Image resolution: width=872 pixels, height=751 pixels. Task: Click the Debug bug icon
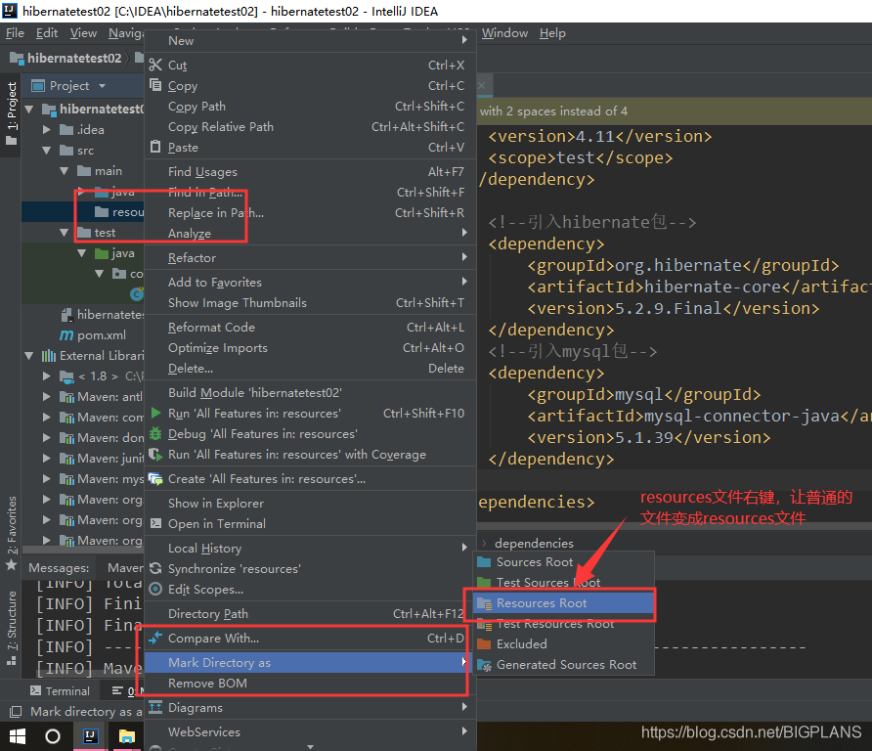tap(155, 434)
